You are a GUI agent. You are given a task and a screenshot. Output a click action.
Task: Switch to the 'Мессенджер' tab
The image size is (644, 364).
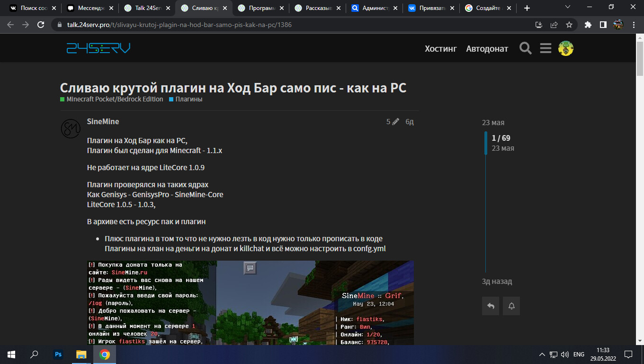[x=90, y=8]
